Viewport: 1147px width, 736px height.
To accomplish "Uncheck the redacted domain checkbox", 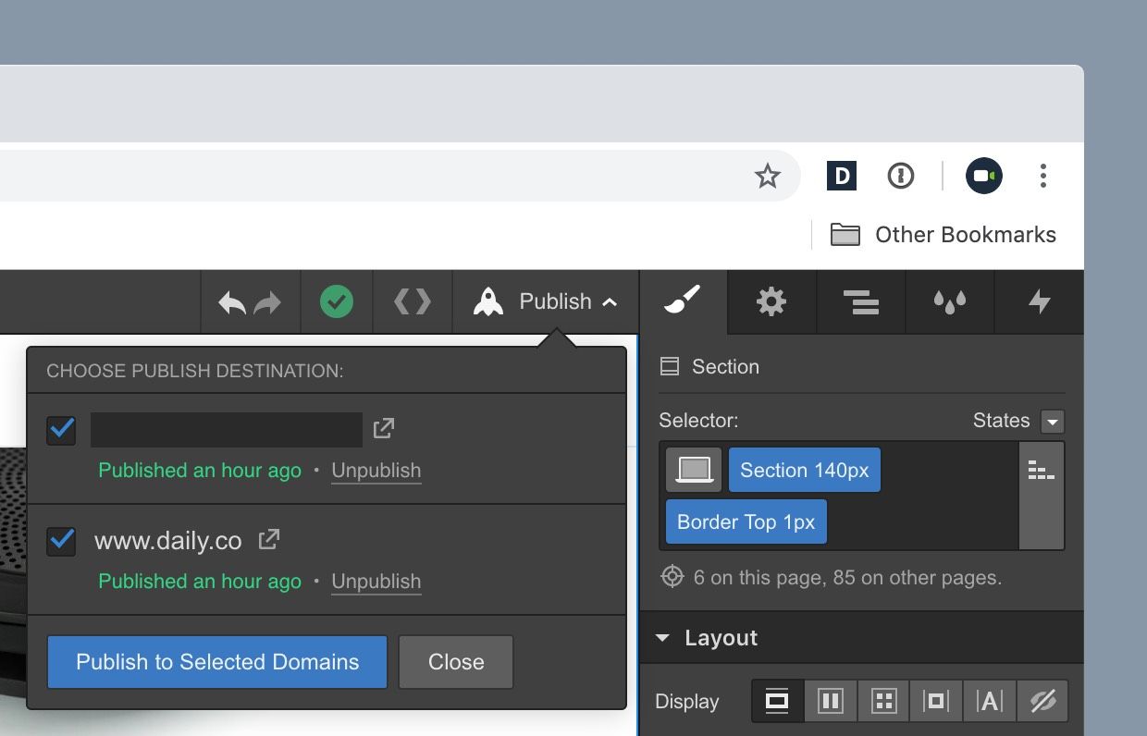I will (x=61, y=430).
